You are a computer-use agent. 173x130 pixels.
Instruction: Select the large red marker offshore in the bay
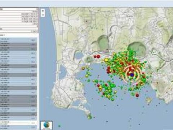click(x=137, y=95)
